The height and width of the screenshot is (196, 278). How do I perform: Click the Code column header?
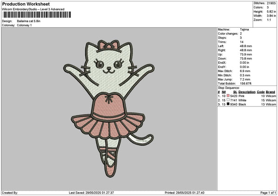[x=261, y=92]
